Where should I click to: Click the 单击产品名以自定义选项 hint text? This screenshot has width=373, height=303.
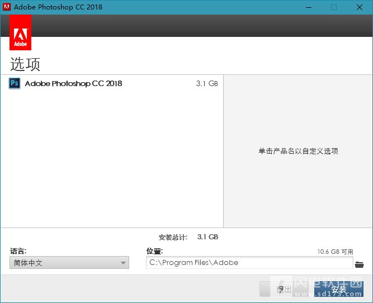pos(298,151)
